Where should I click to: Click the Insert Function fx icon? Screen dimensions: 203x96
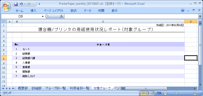click(61, 16)
